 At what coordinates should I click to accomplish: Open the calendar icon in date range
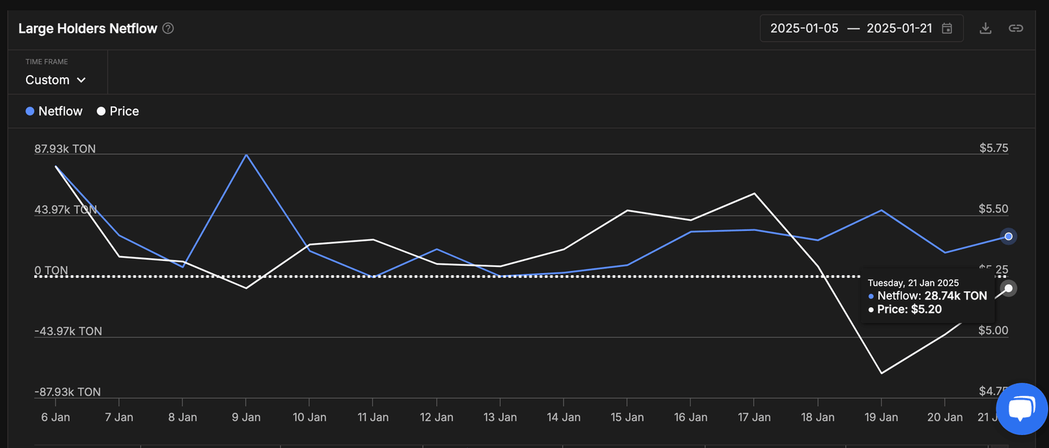(947, 29)
